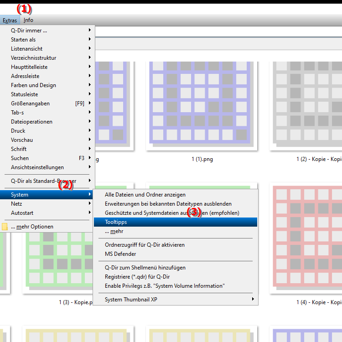Choose the 'MS Defender' entry
The width and height of the screenshot is (342, 342).
pos(176,254)
